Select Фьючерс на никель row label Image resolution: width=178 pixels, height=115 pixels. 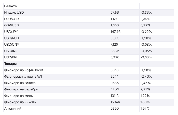pyautogui.click(x=20, y=102)
